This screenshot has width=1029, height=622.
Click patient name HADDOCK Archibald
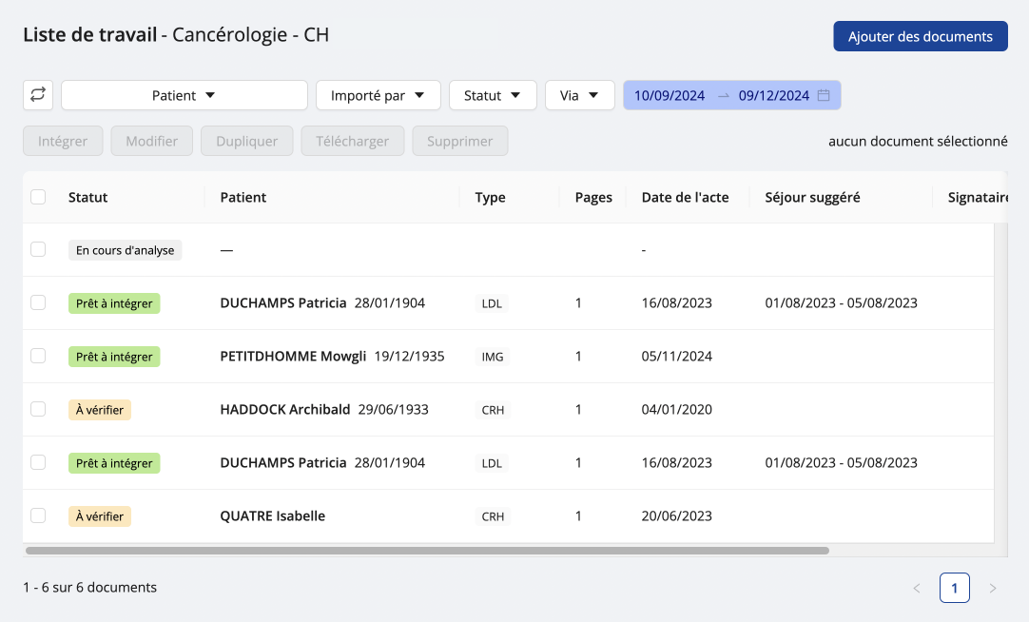click(x=284, y=409)
